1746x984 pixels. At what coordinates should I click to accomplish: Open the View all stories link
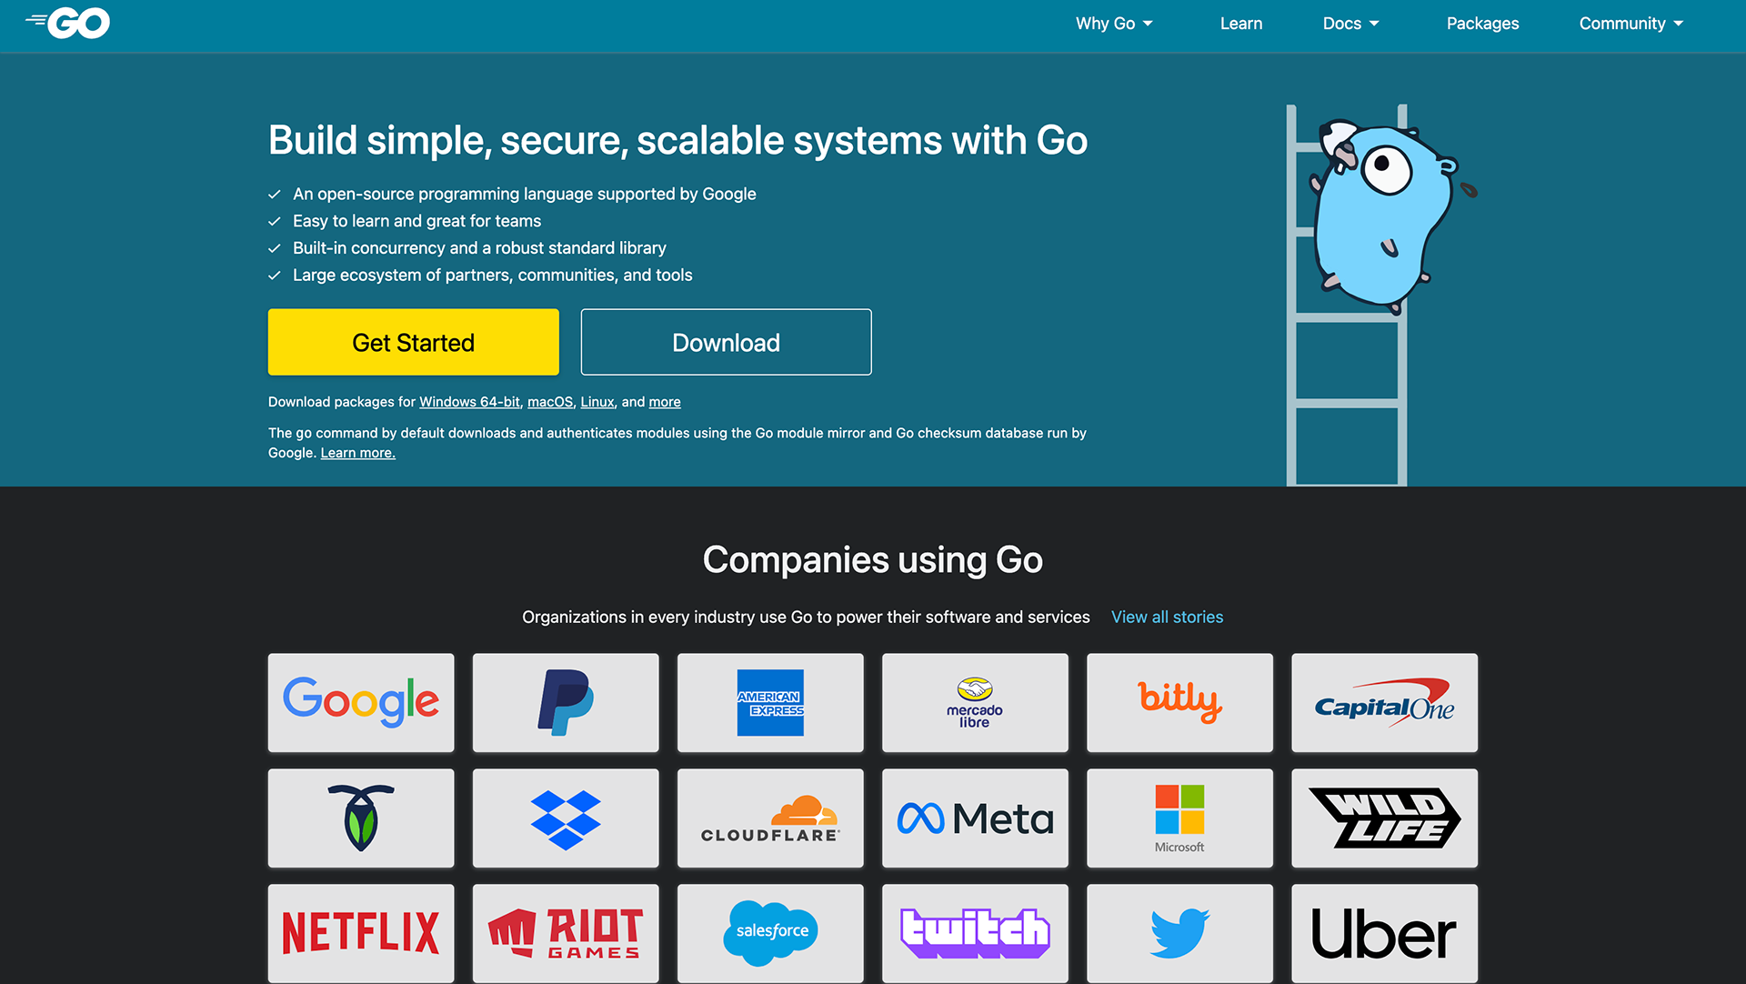1167,617
